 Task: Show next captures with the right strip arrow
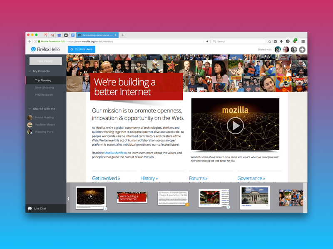pyautogui.click(x=305, y=198)
